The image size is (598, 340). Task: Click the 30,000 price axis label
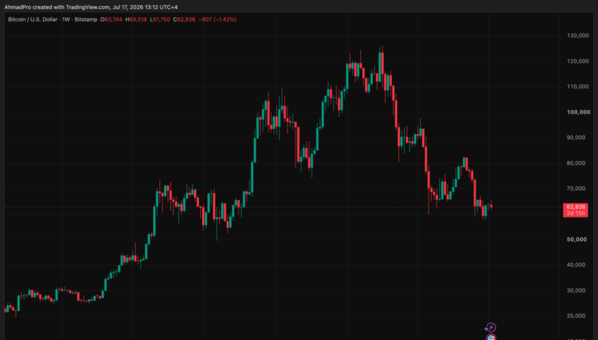(576, 290)
